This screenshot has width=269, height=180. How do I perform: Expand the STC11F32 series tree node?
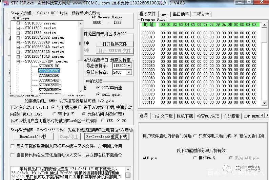[x=18, y=33]
